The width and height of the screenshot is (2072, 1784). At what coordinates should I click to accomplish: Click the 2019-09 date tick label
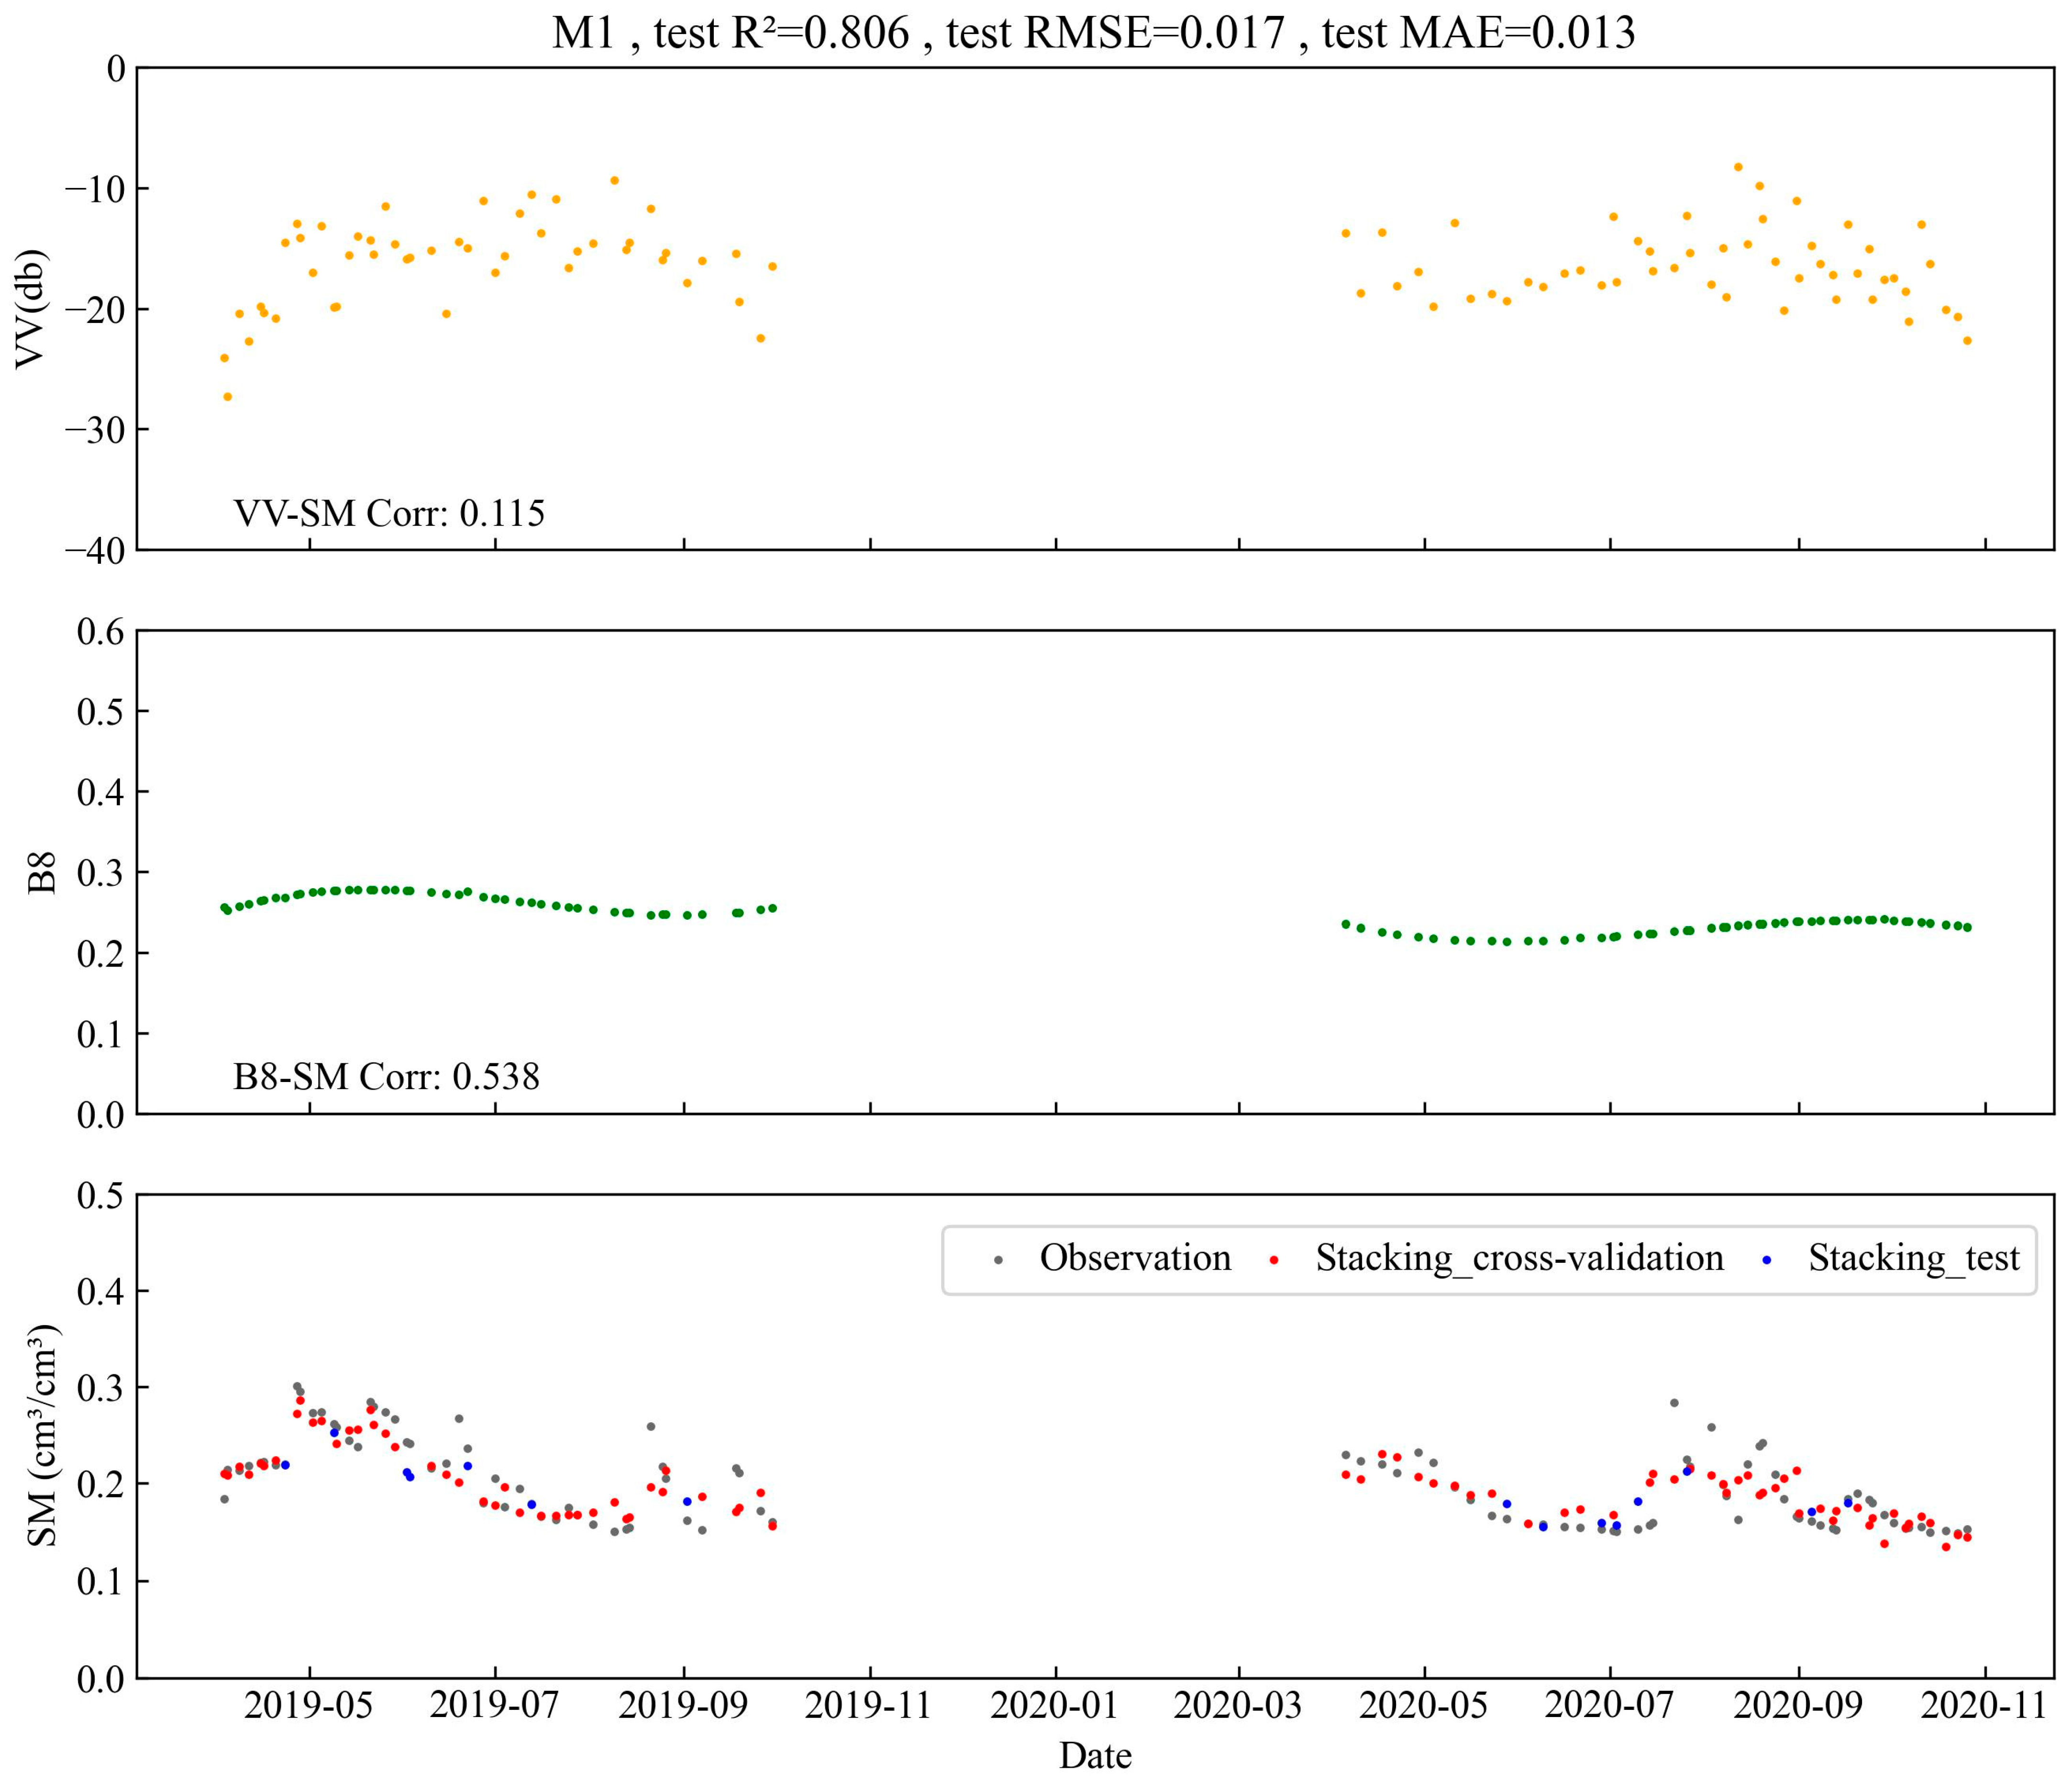[x=683, y=1705]
